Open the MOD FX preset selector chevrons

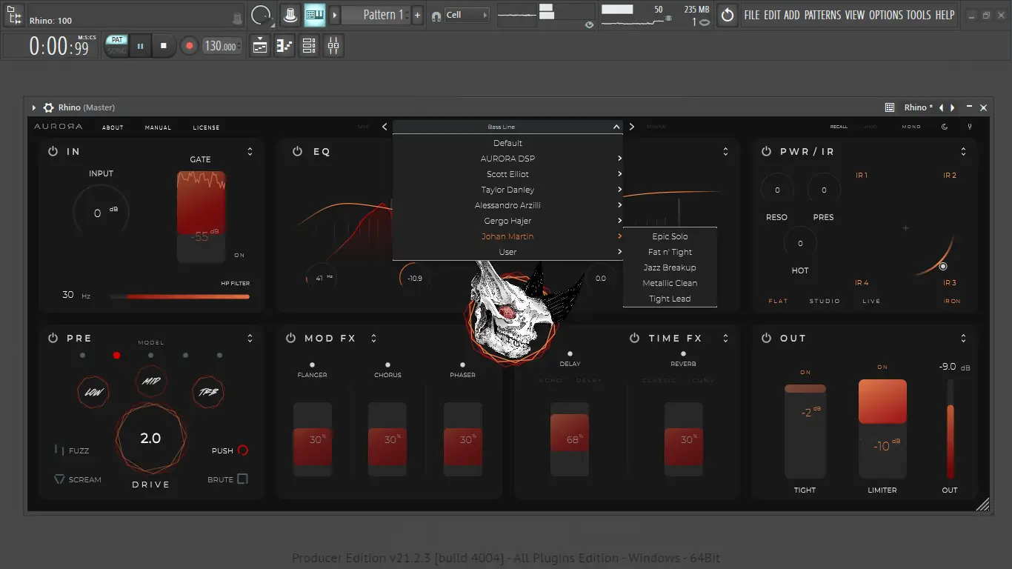point(373,338)
